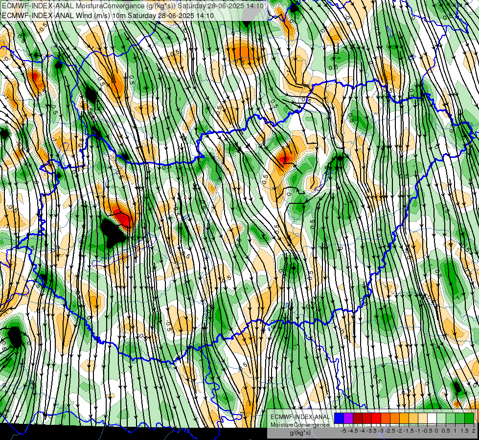This screenshot has width=479, height=440.
Task: Click the -2.5 legend scale value
Action: click(390, 431)
